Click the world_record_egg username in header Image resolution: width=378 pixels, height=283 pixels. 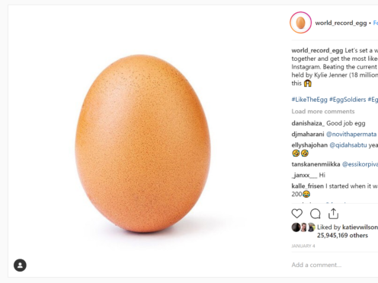click(x=341, y=23)
